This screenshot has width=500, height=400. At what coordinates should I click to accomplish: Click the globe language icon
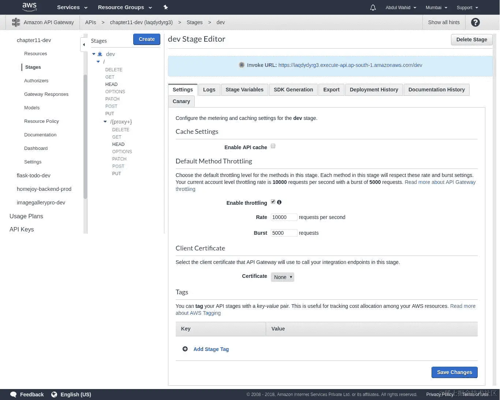54,395
